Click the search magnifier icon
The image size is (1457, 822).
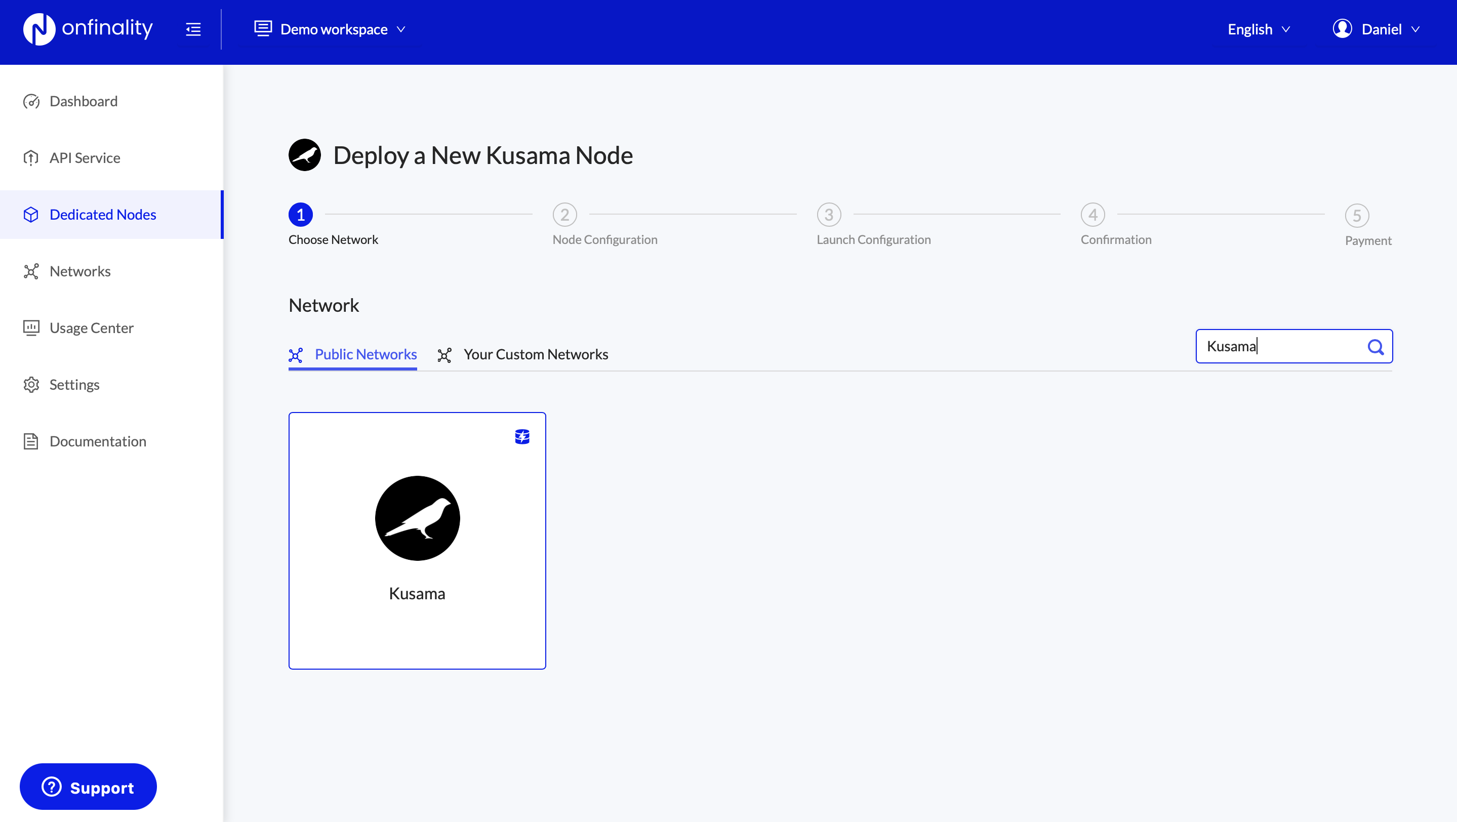pos(1375,347)
